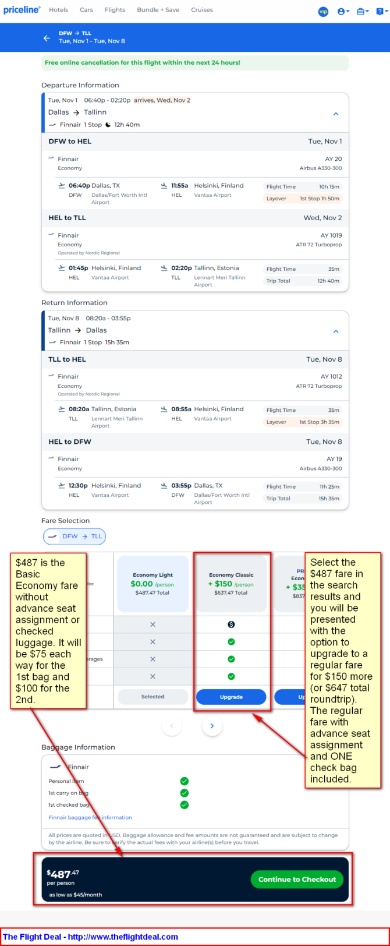Select the DFW → TLL fare tab

(x=75, y=536)
